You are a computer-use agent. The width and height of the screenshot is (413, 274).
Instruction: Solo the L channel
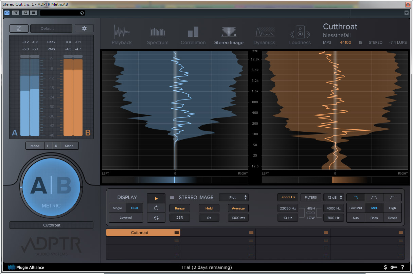pyautogui.click(x=48, y=146)
